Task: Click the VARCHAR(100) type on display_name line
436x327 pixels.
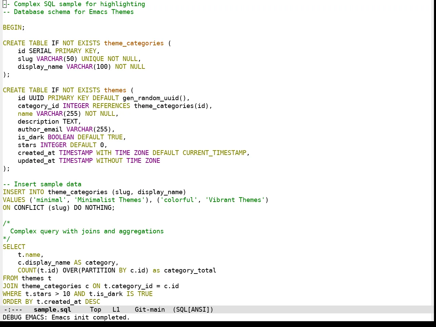Action: (x=89, y=67)
